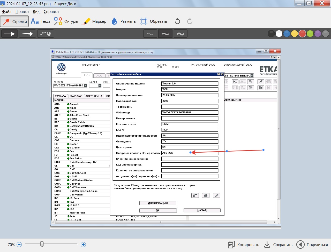Open VIN search dropdown in ETKA
The height and width of the screenshot is (252, 331).
(x=86, y=85)
